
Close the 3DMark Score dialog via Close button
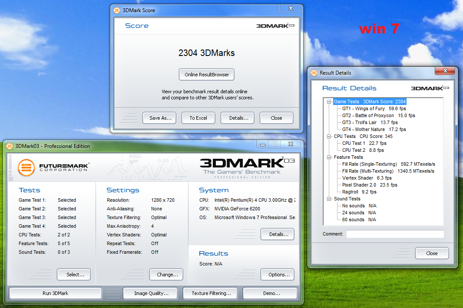[x=277, y=118]
